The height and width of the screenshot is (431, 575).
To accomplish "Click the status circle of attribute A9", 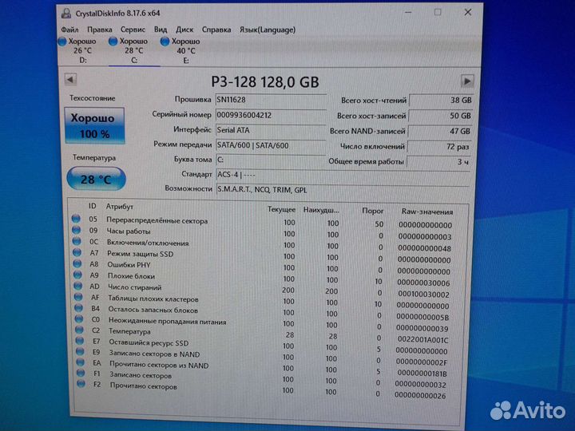I will [77, 274].
